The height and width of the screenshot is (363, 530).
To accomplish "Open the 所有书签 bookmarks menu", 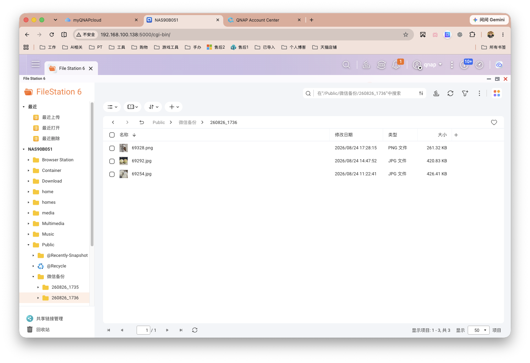I will [x=493, y=47].
